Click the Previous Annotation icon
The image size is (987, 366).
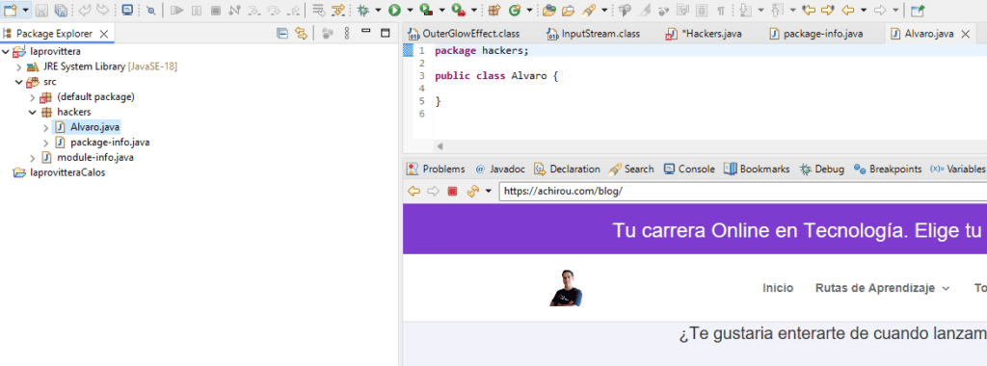point(778,10)
